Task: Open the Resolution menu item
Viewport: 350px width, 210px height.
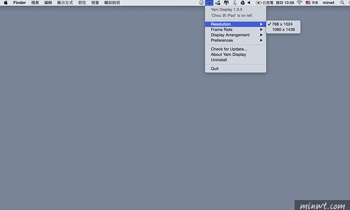Action: (x=235, y=24)
